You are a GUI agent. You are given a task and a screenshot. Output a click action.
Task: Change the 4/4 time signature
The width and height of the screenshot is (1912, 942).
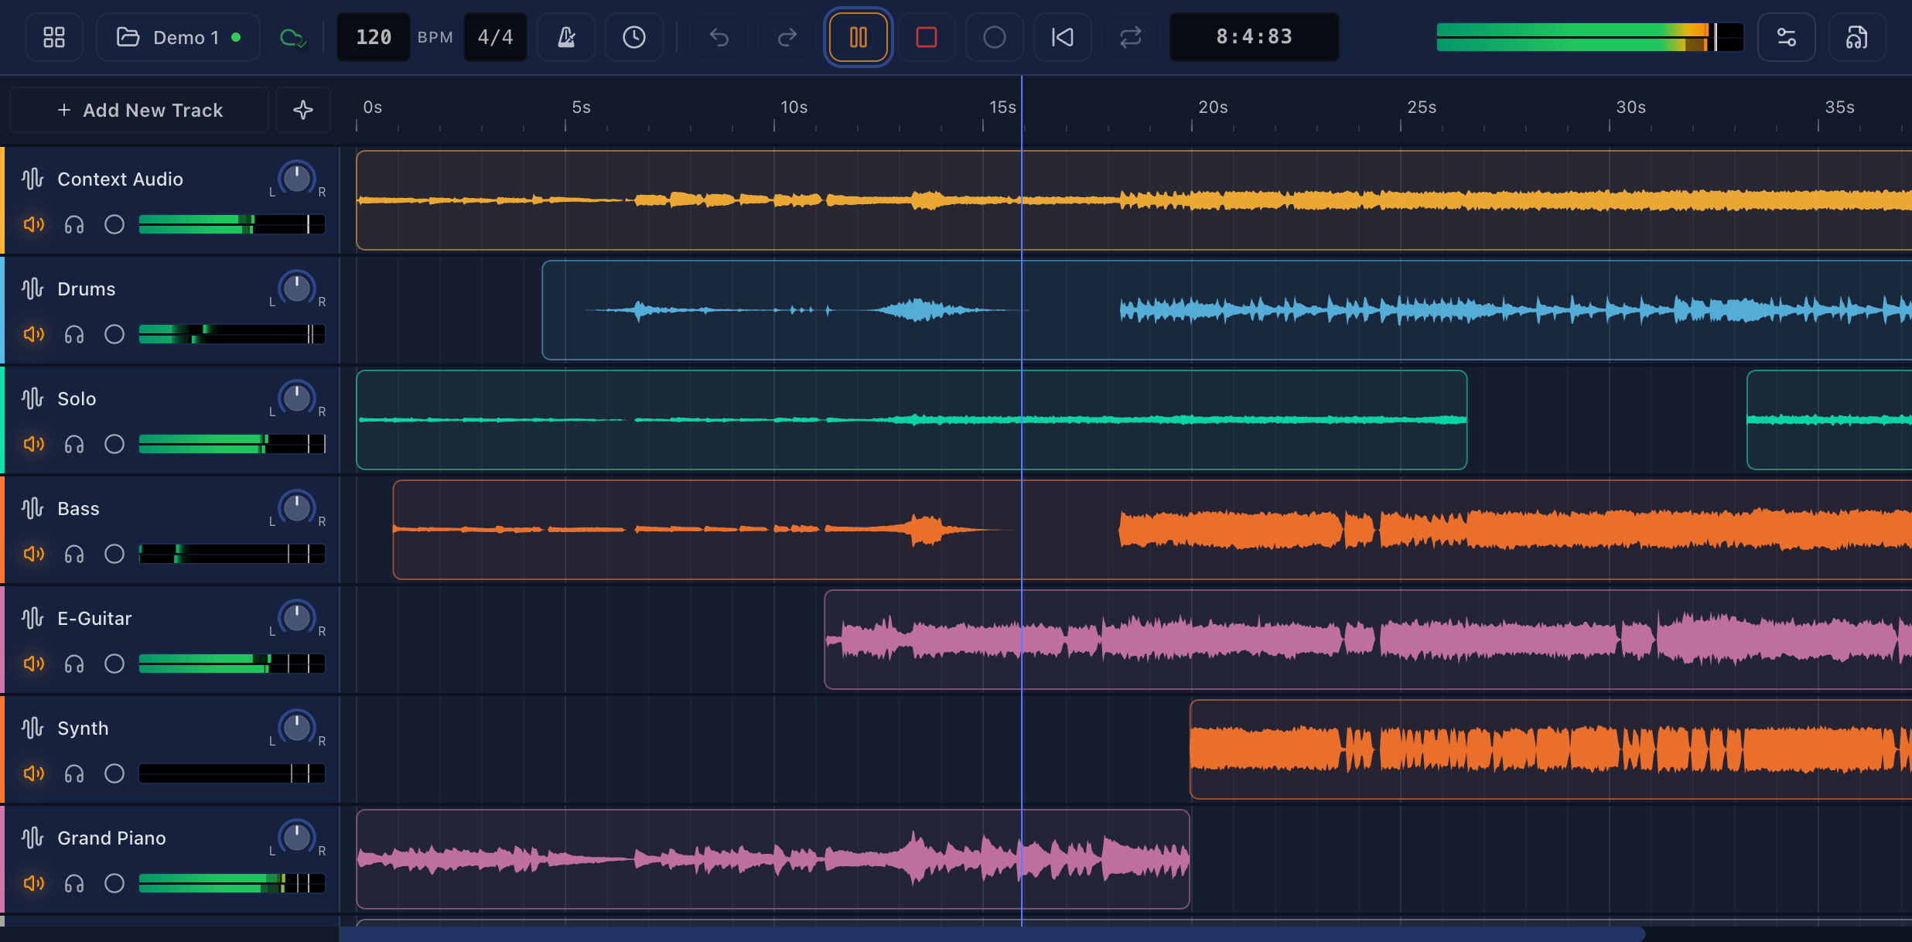tap(494, 36)
